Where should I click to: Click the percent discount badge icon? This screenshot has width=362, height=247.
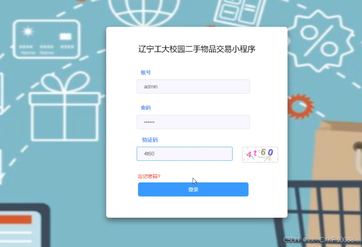tap(319, 41)
